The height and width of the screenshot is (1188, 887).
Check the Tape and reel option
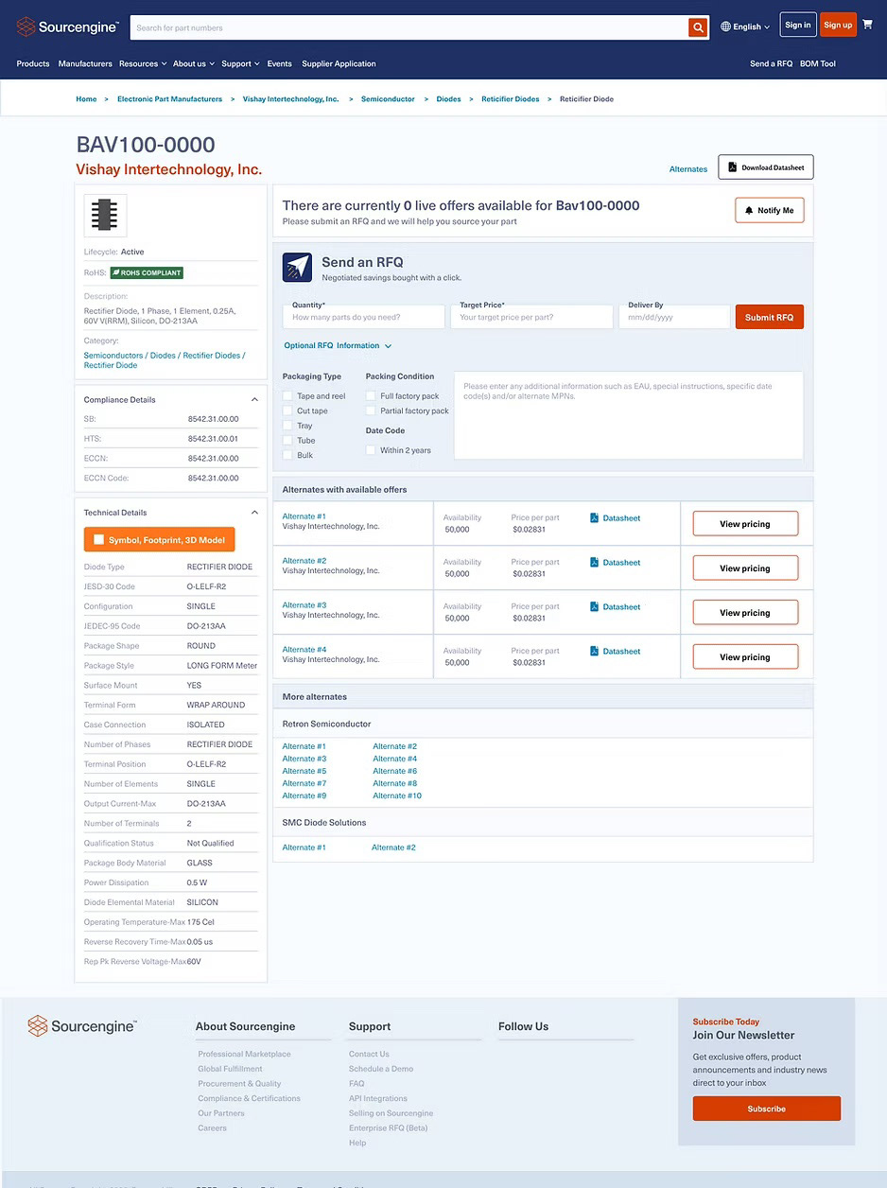287,396
